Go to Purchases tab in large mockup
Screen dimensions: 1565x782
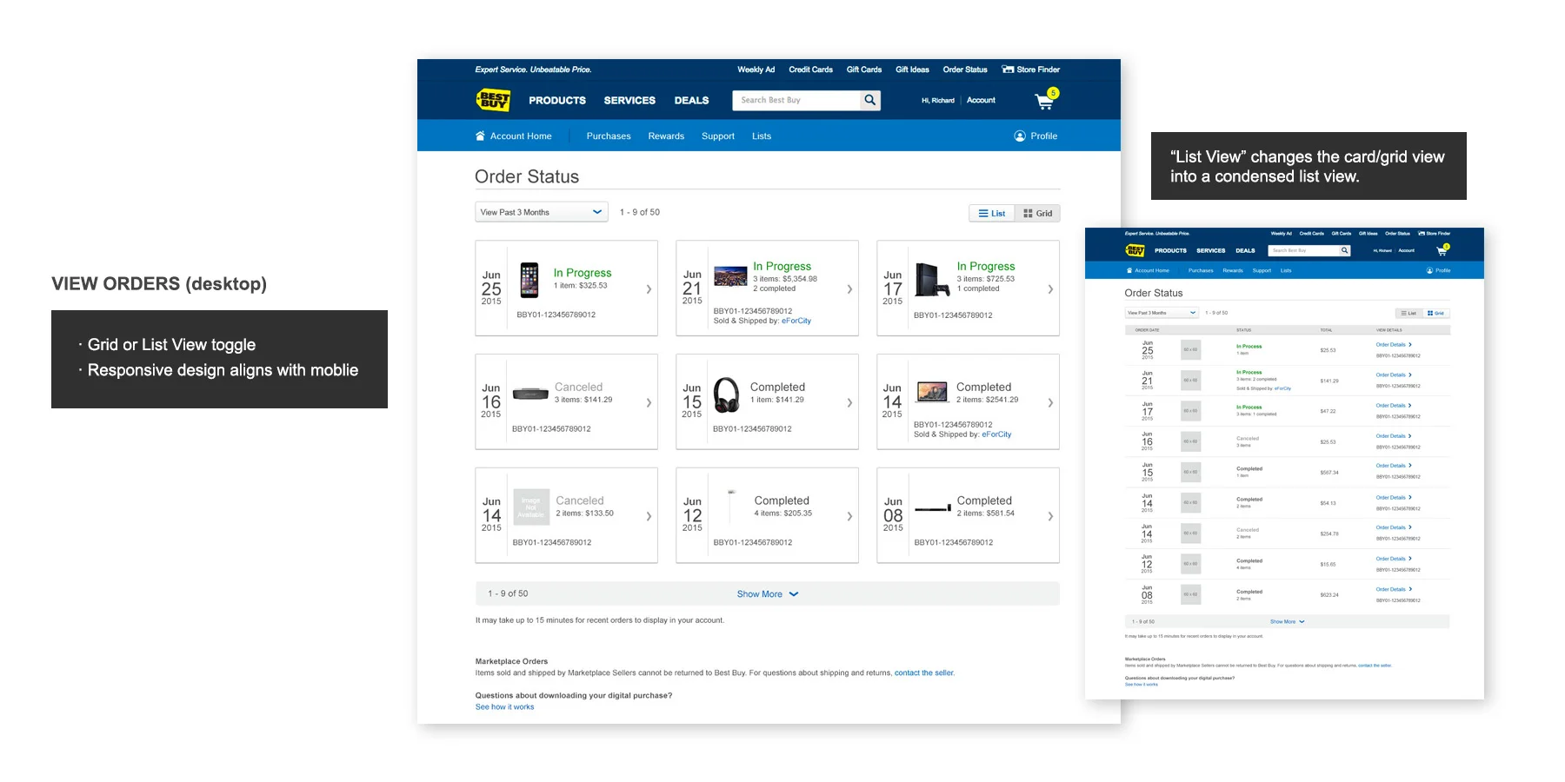coord(609,136)
